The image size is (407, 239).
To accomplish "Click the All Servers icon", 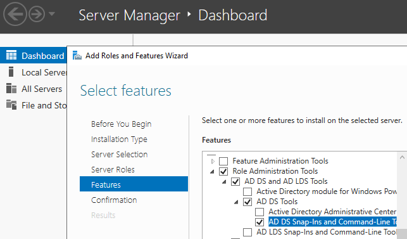I will pos(11,88).
